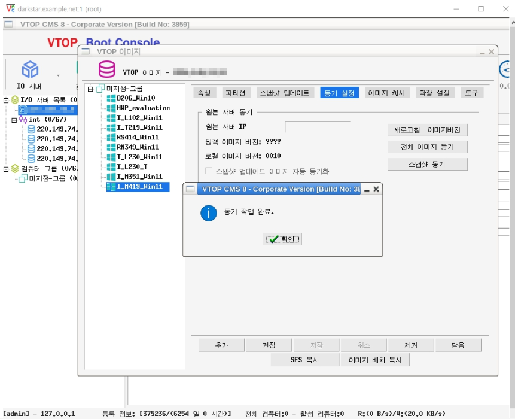Image resolution: width=515 pixels, height=419 pixels.
Task: Click the Windows icon beside I_L230_Win11
Action: pyautogui.click(x=111, y=157)
